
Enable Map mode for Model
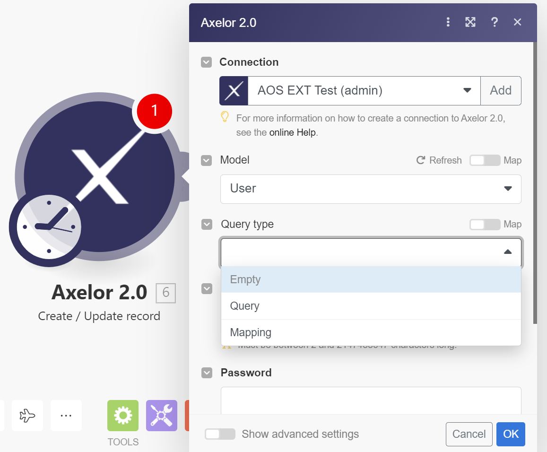[485, 160]
